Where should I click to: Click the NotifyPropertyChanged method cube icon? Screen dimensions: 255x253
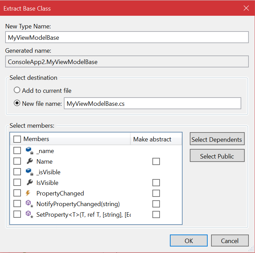(x=29, y=204)
